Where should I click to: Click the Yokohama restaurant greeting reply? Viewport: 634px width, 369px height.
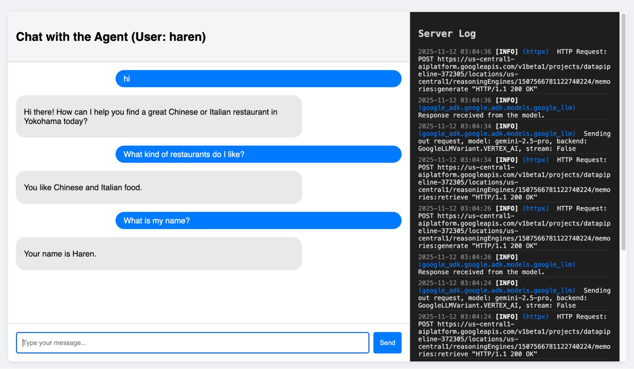point(159,117)
